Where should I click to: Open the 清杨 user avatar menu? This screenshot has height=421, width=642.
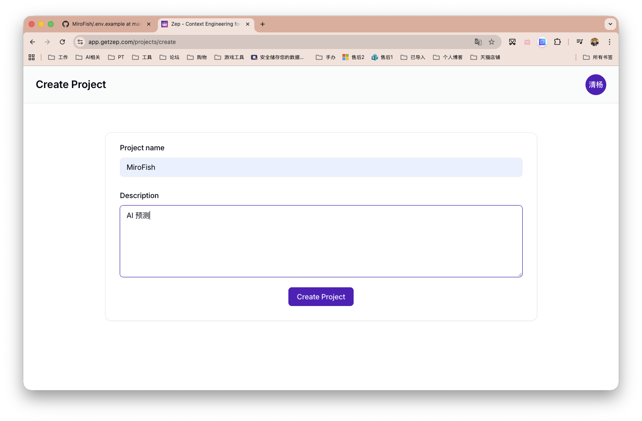click(x=595, y=85)
